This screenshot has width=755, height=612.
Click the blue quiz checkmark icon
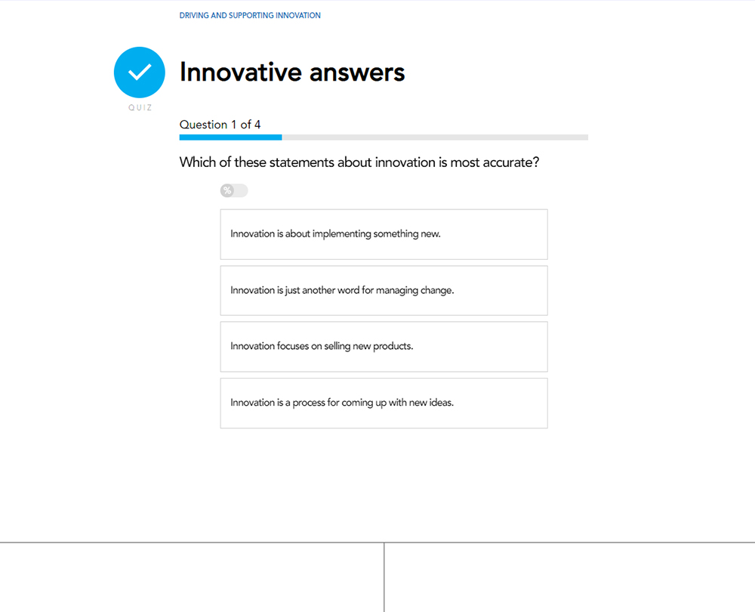pyautogui.click(x=140, y=73)
